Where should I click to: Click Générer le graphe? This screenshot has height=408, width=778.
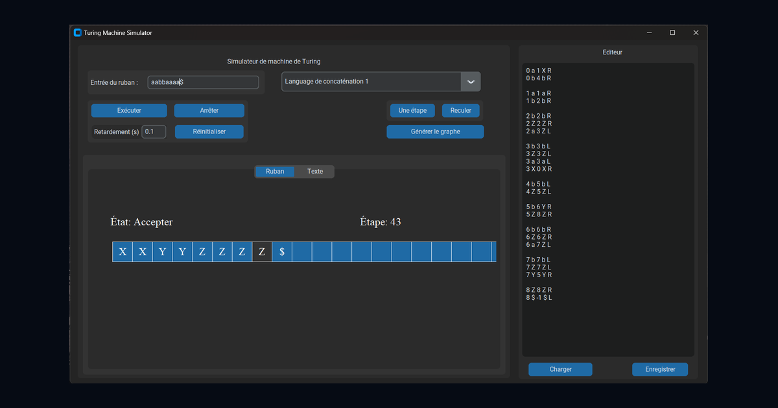435,131
